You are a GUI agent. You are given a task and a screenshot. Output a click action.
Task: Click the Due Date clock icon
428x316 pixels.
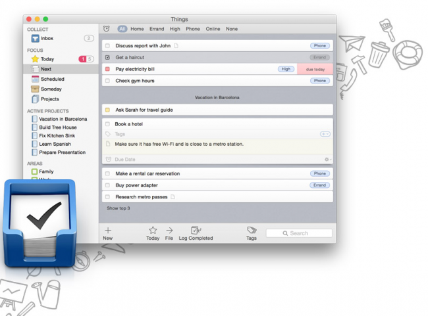109,160
